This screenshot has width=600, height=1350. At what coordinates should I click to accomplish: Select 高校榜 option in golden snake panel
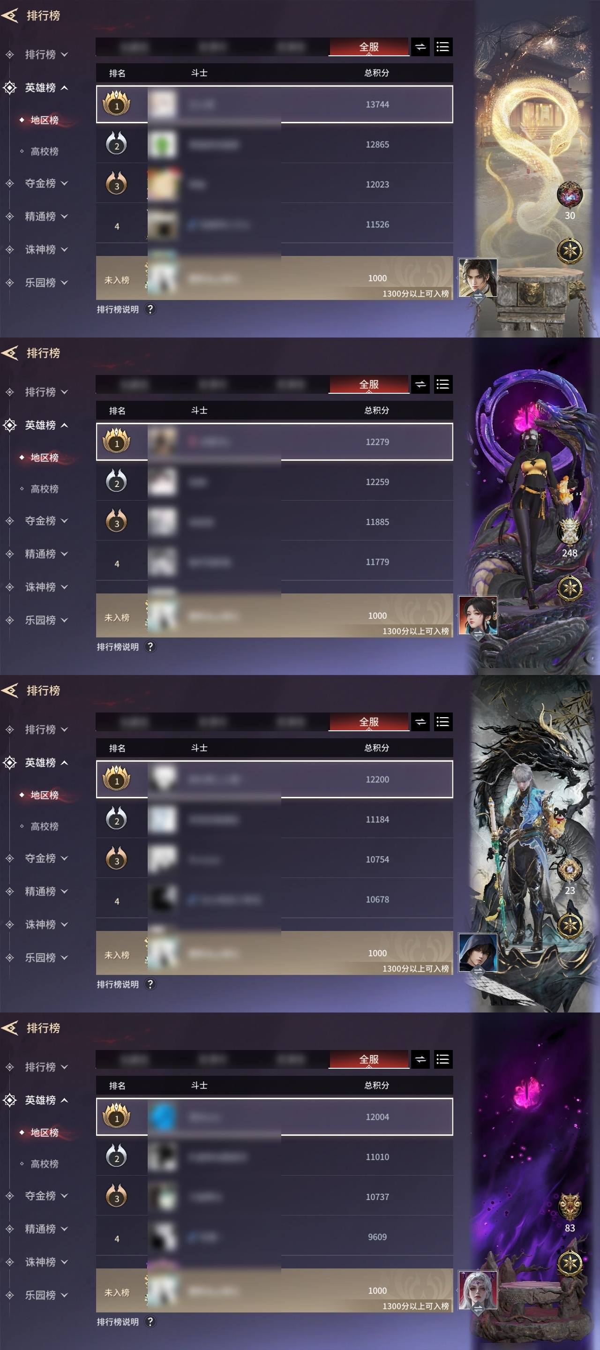pyautogui.click(x=44, y=151)
